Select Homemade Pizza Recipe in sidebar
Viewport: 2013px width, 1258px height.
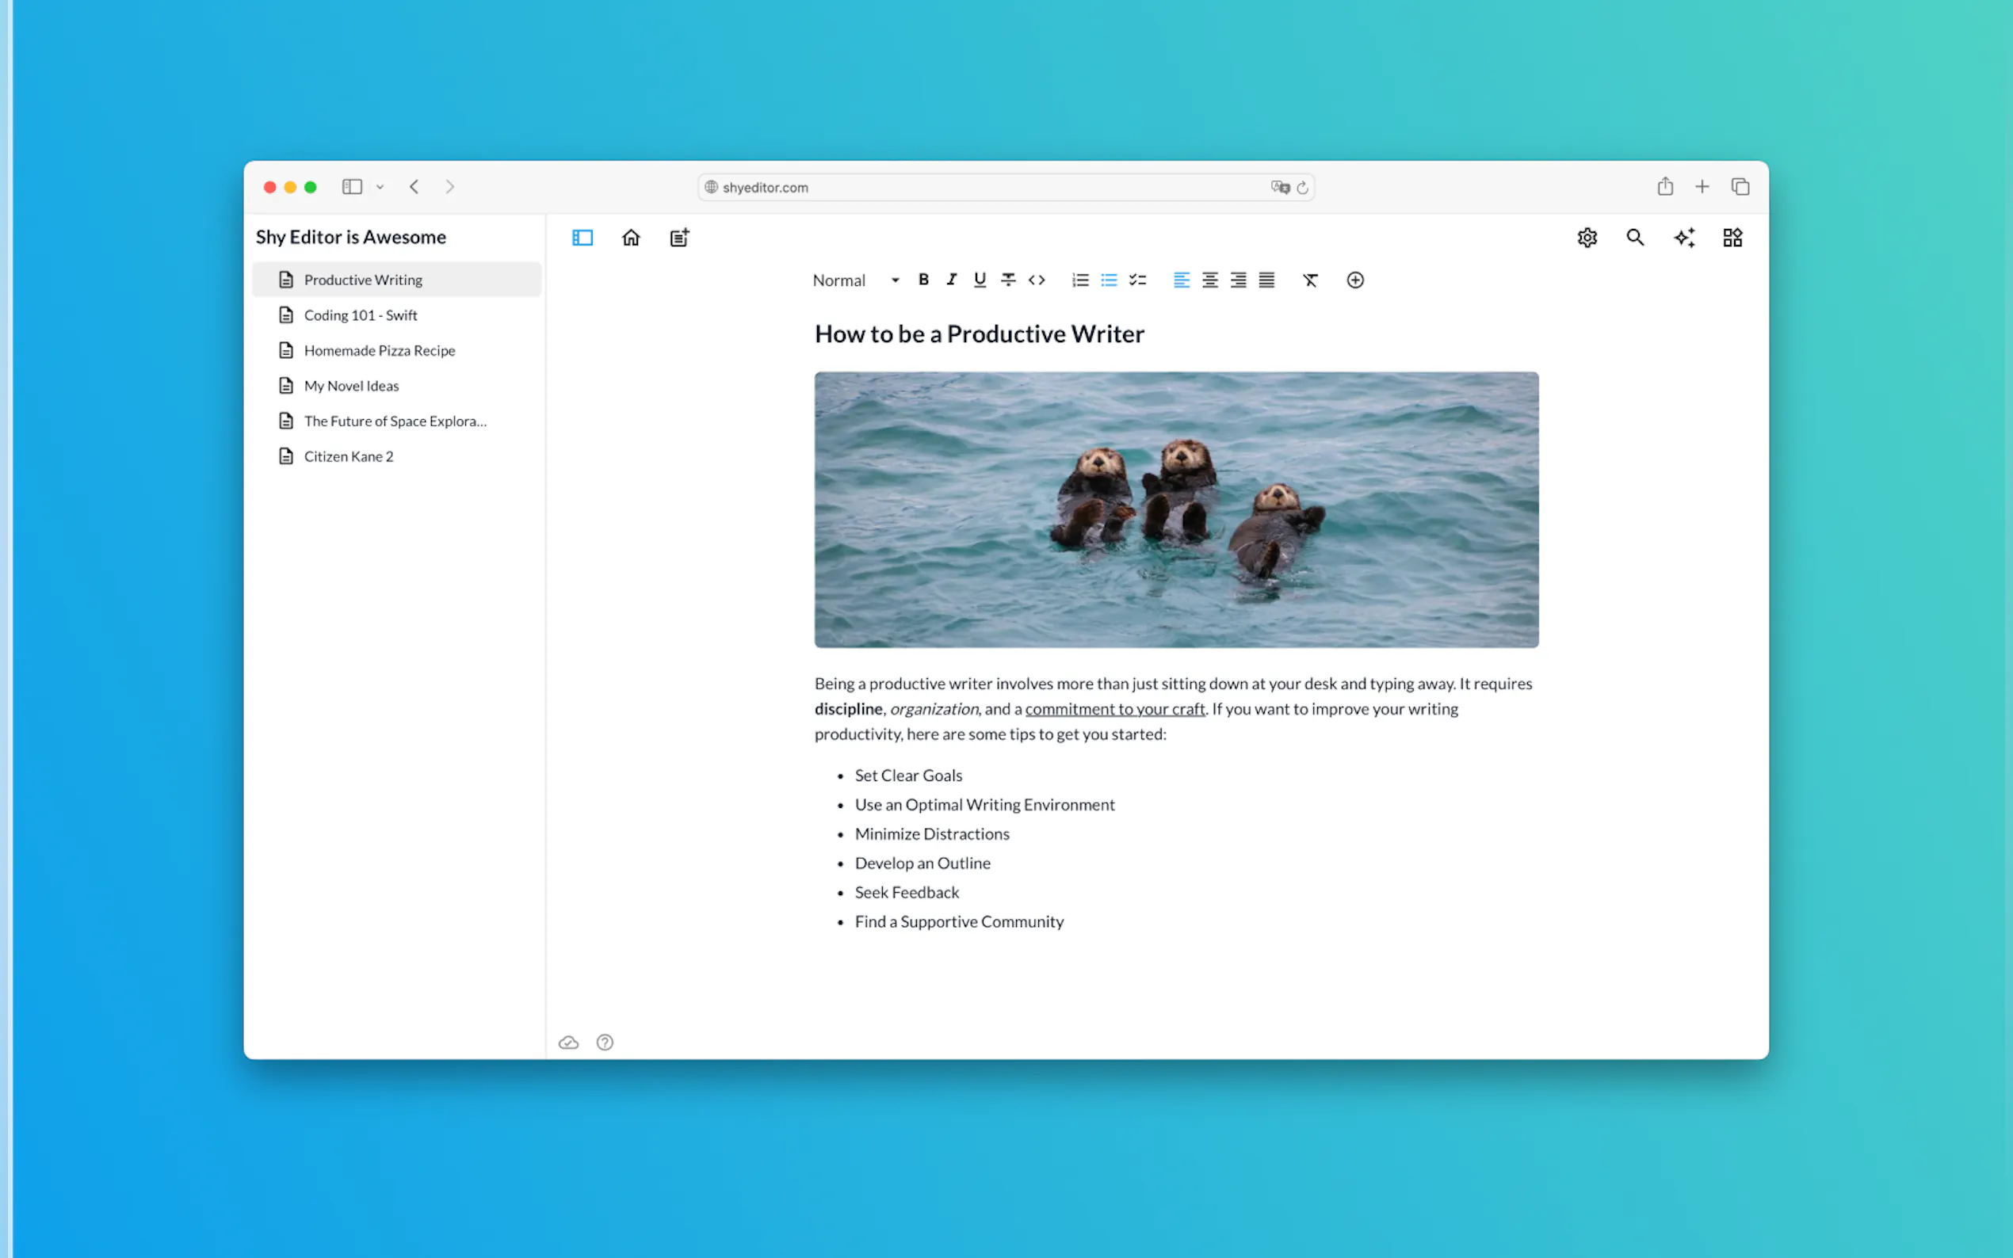380,350
